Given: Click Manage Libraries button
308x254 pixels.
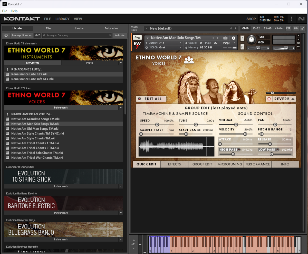Looking at the screenshot, I should pyautogui.click(x=22, y=35).
